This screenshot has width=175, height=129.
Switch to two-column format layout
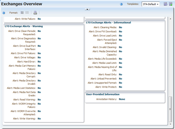click(27, 13)
